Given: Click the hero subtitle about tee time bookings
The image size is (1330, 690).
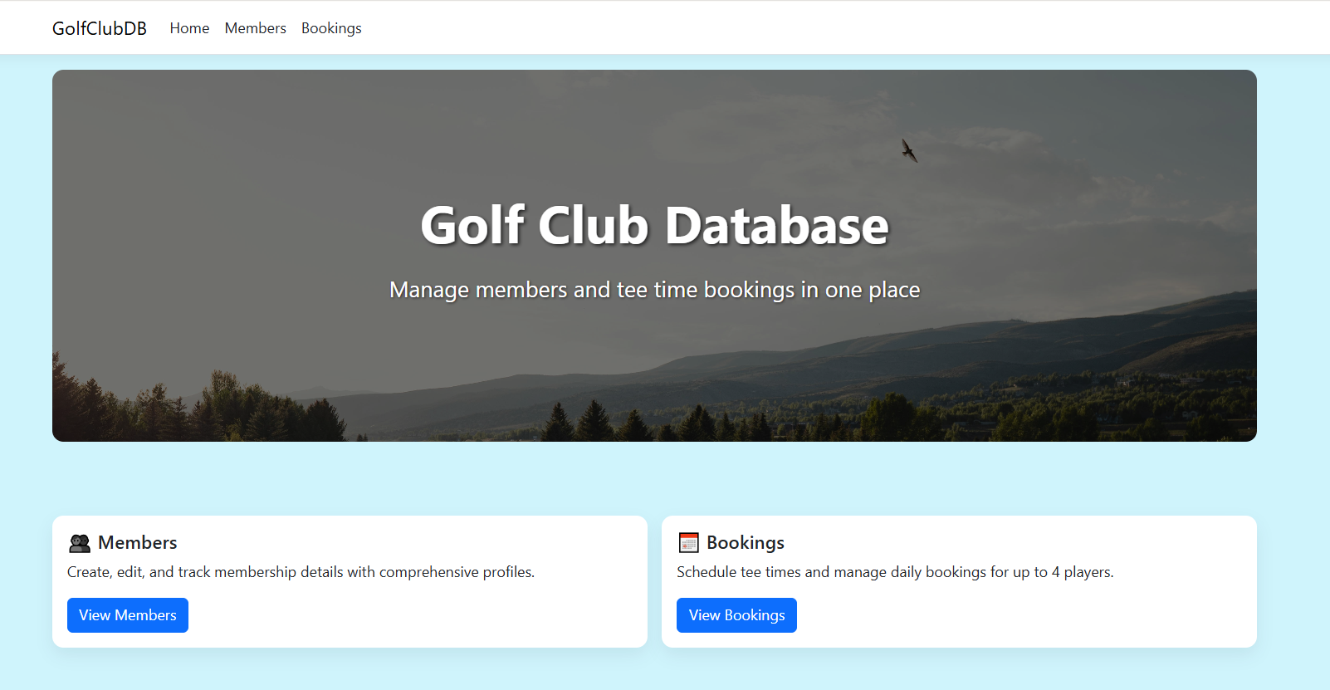Looking at the screenshot, I should (654, 290).
